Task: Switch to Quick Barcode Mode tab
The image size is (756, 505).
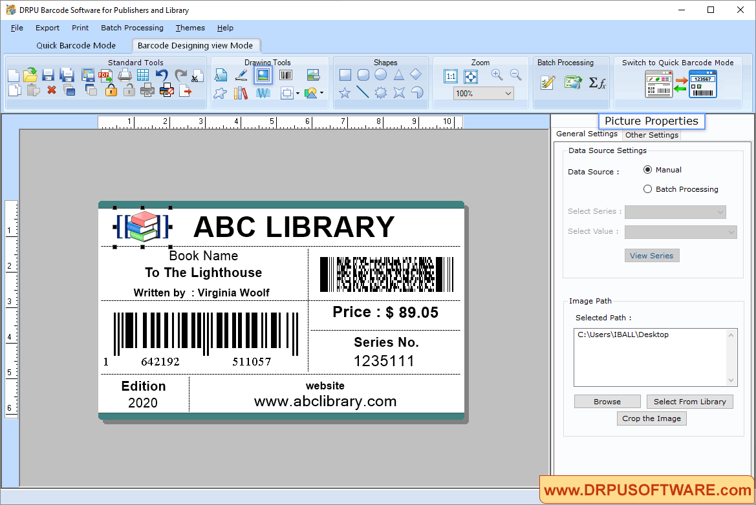Action: pyautogui.click(x=76, y=45)
